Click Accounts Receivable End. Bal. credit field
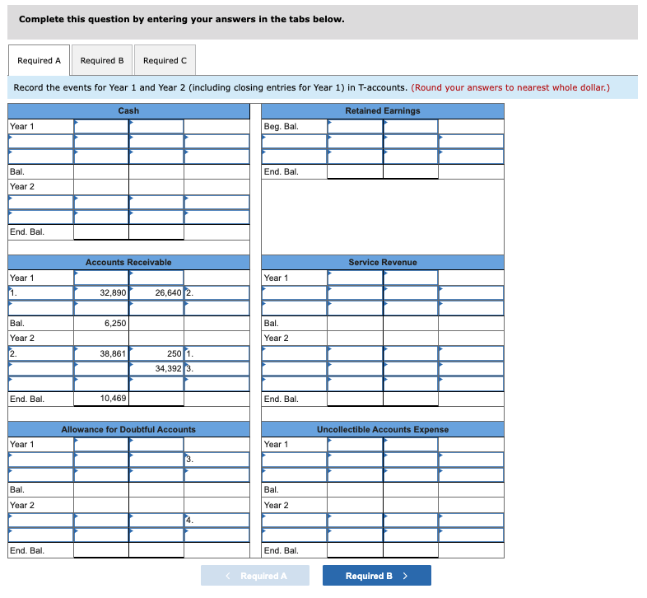 click(156, 399)
